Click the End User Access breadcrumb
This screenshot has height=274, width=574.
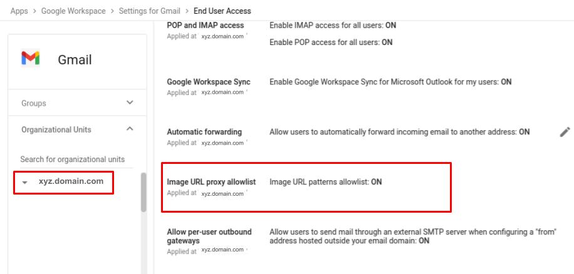[222, 11]
